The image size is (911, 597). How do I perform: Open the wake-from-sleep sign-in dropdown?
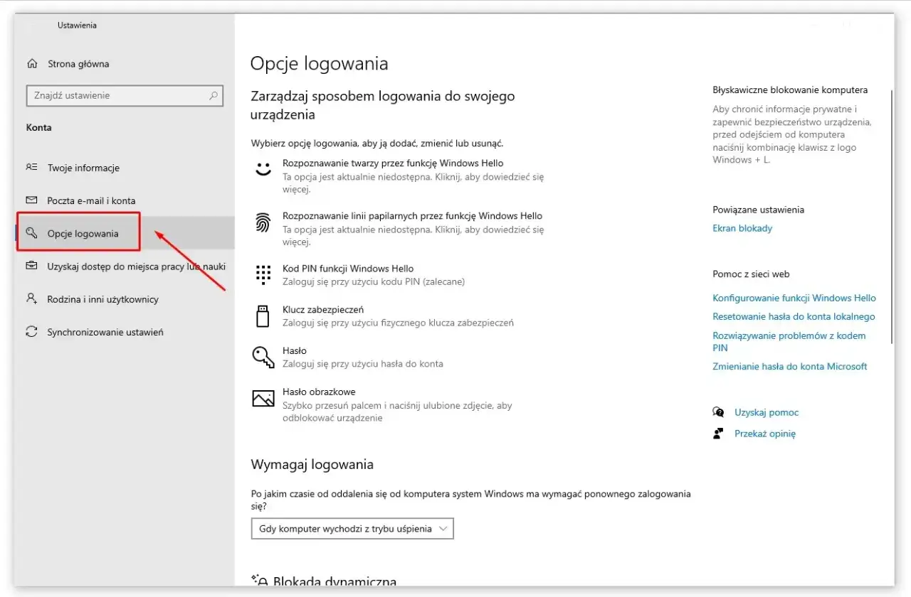click(x=352, y=528)
